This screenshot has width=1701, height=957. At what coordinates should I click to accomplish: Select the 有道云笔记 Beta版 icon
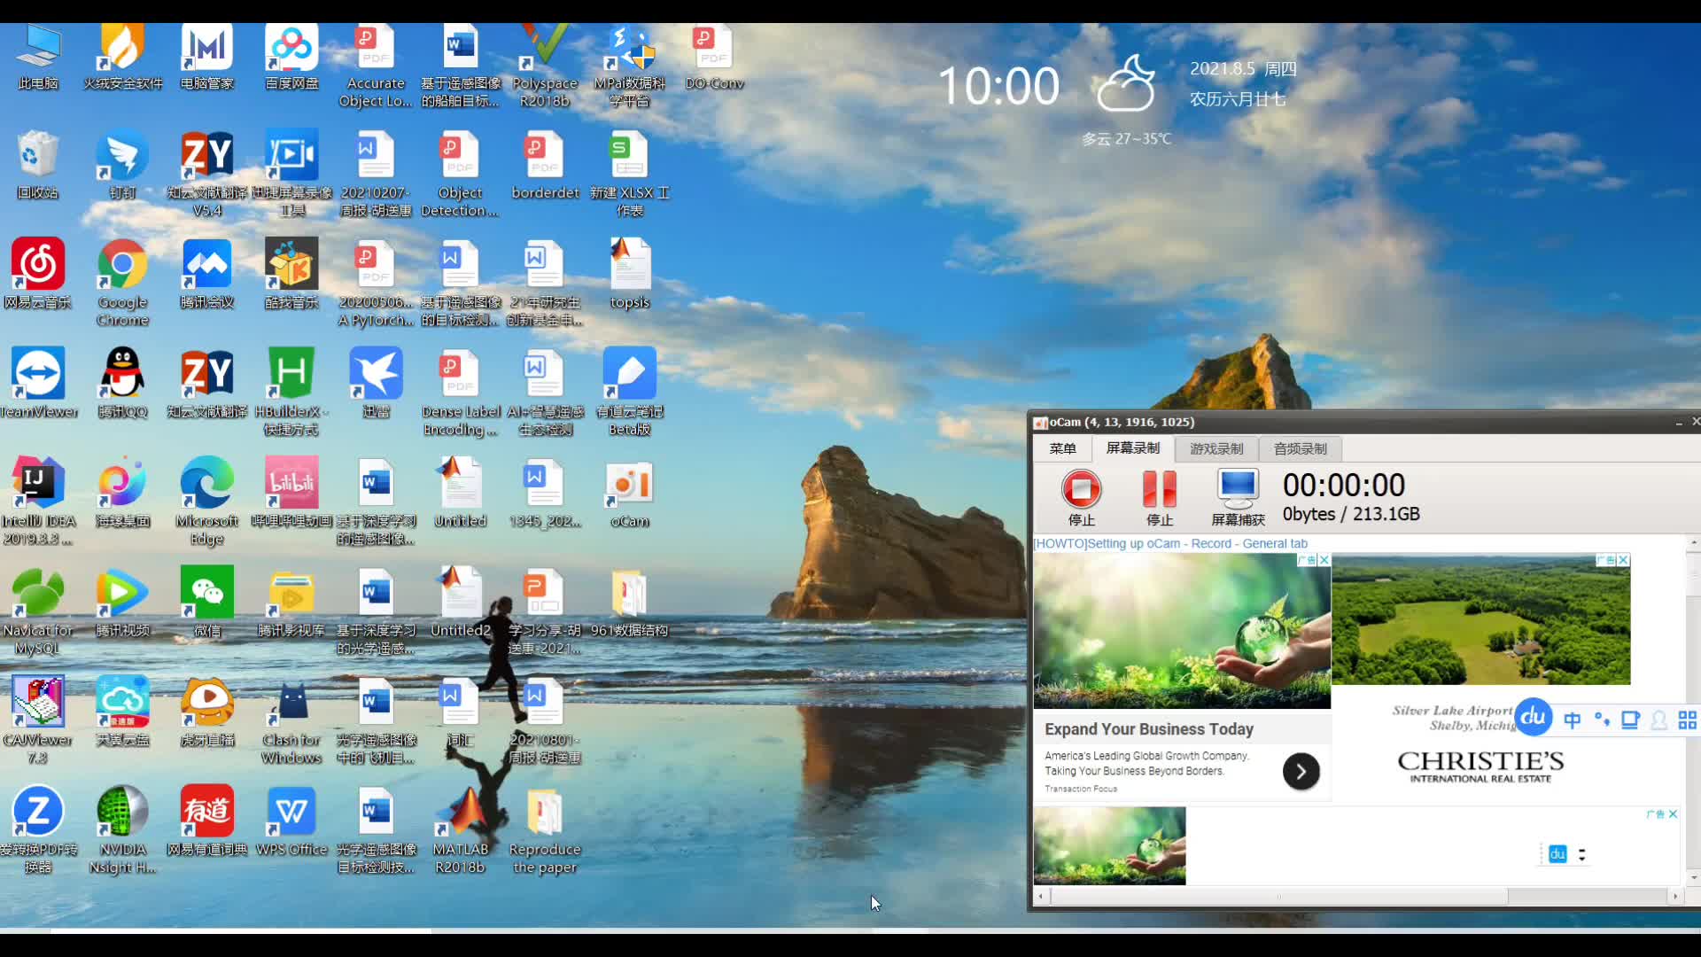pos(630,393)
